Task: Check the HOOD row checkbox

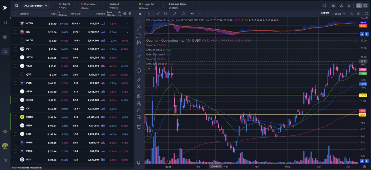Action: pyautogui.click(x=15, y=117)
